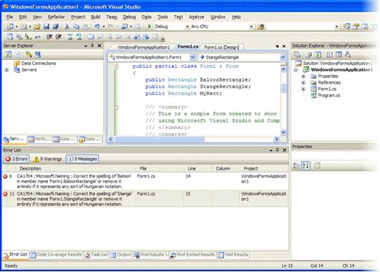Toggle the 9 Warnings filter button
The width and height of the screenshot is (380, 272).
click(x=48, y=159)
